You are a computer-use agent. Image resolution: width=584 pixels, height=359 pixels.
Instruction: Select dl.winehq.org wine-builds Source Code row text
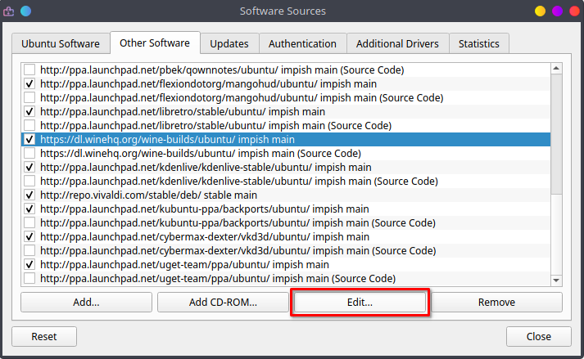[201, 153]
